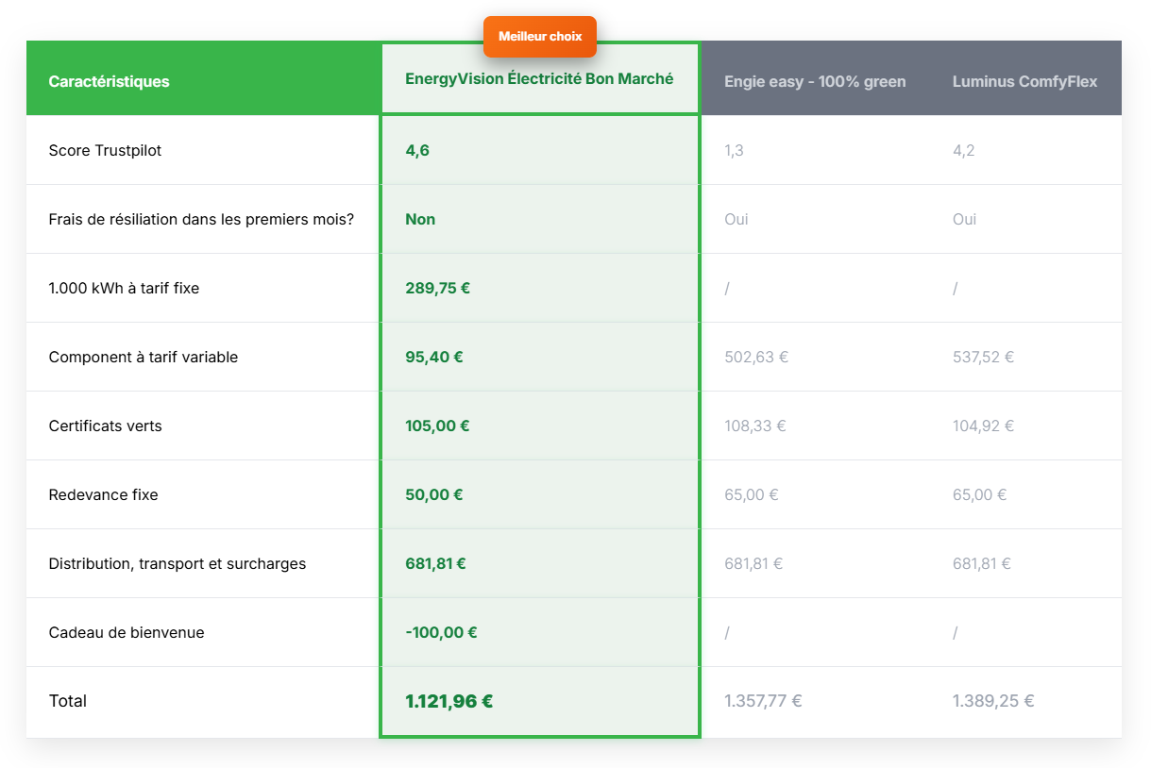Select "Oui" in the Engie easy column

point(736,219)
